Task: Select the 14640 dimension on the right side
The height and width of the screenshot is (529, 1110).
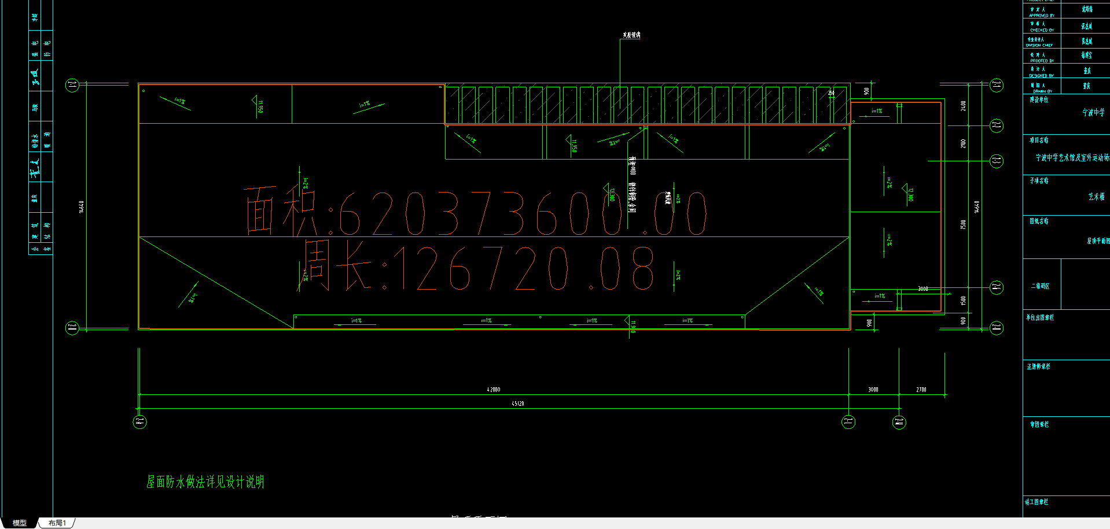Action: point(977,207)
